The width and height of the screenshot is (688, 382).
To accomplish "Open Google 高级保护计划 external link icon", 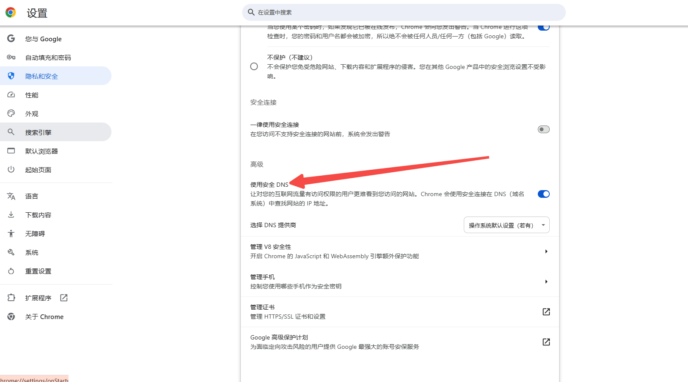I will tap(546, 342).
